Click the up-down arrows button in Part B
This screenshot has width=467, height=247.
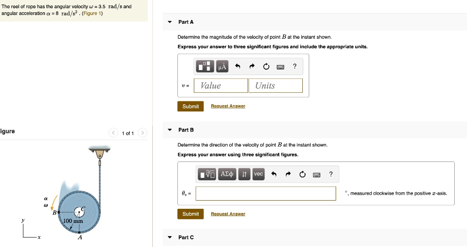pos(244,174)
